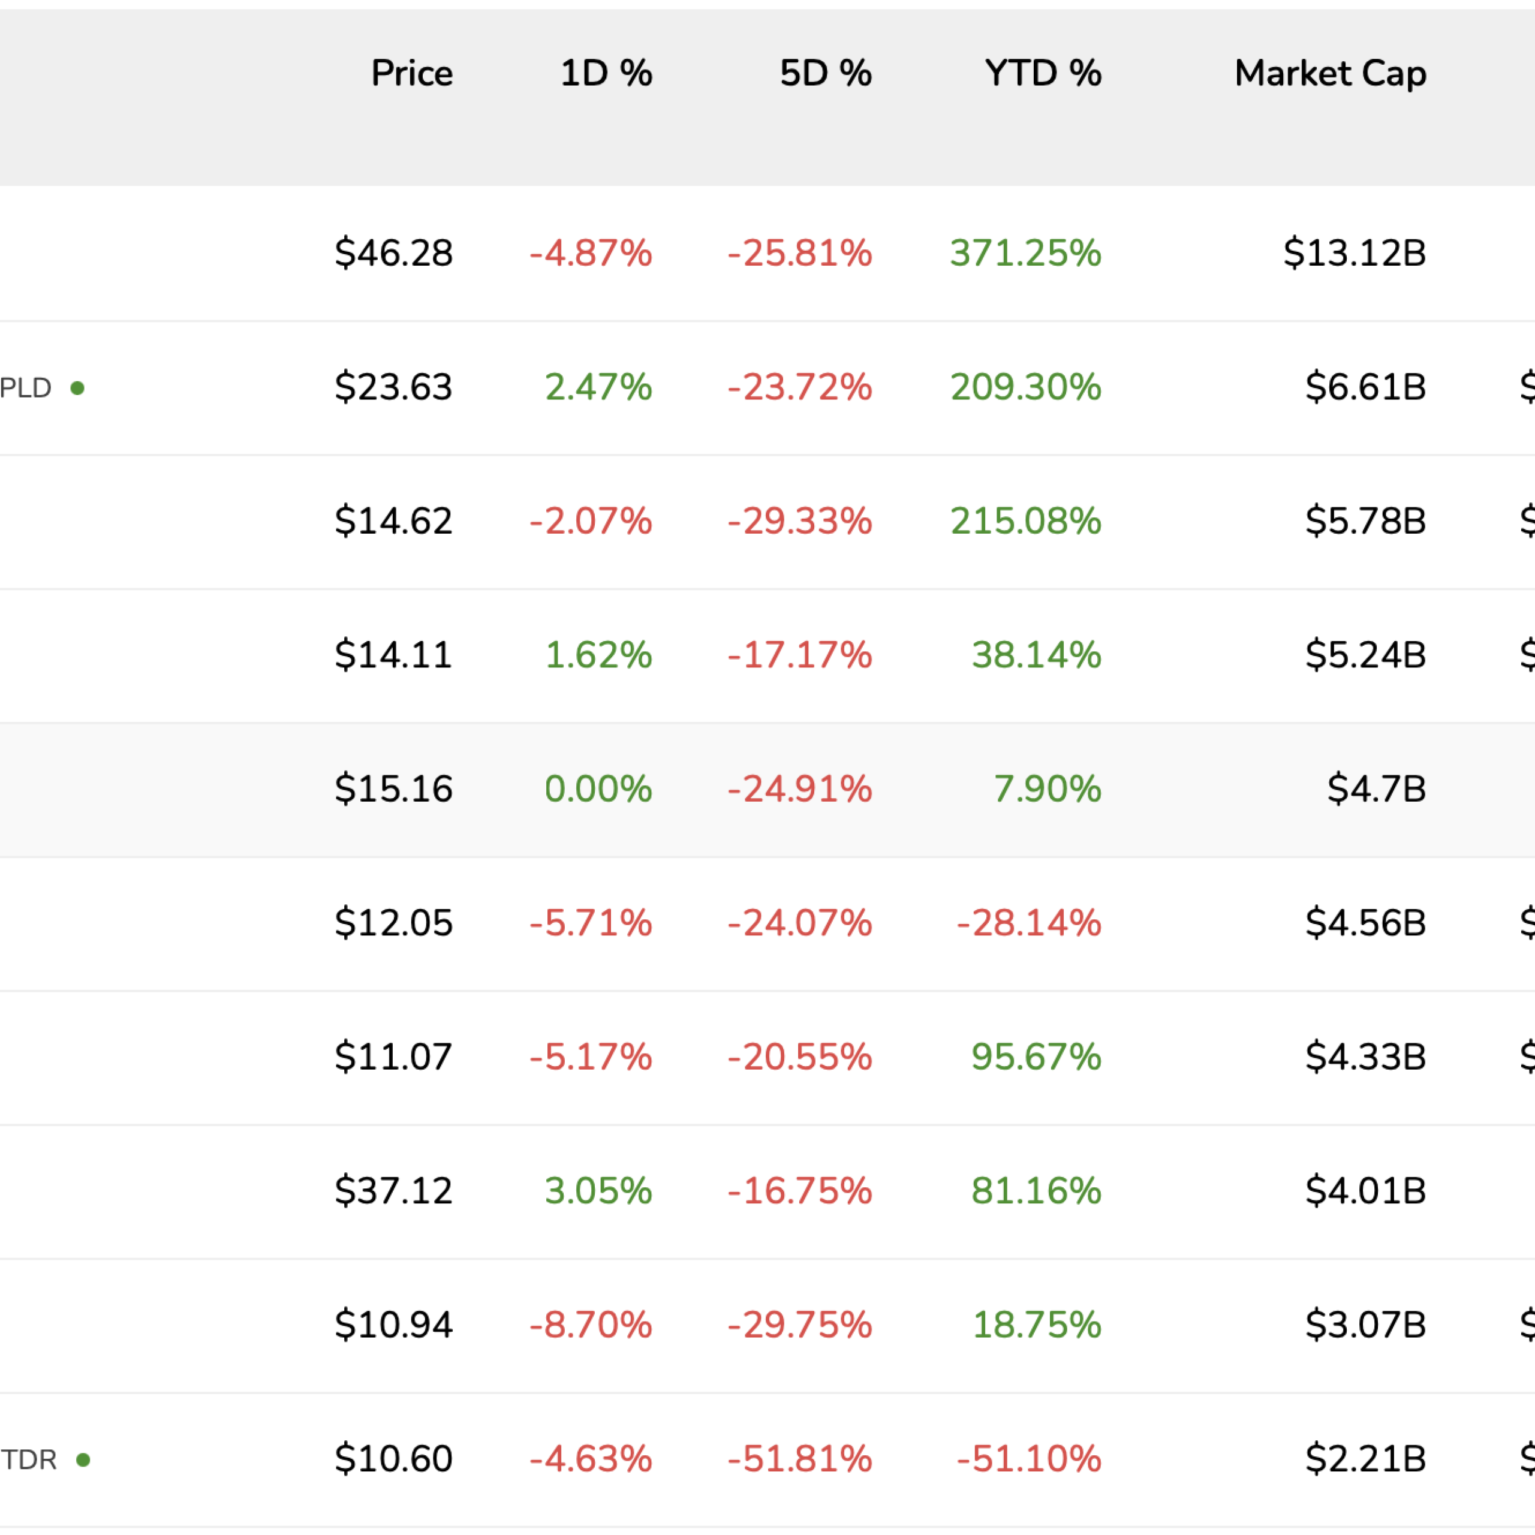Click the Market Cap column header
The height and width of the screenshot is (1535, 1535).
[1330, 73]
